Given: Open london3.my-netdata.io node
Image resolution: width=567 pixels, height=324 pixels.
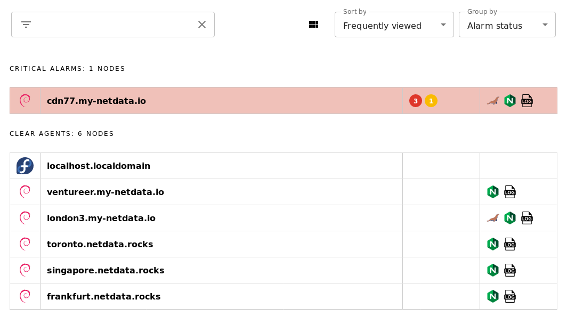Looking at the screenshot, I should pyautogui.click(x=101, y=218).
